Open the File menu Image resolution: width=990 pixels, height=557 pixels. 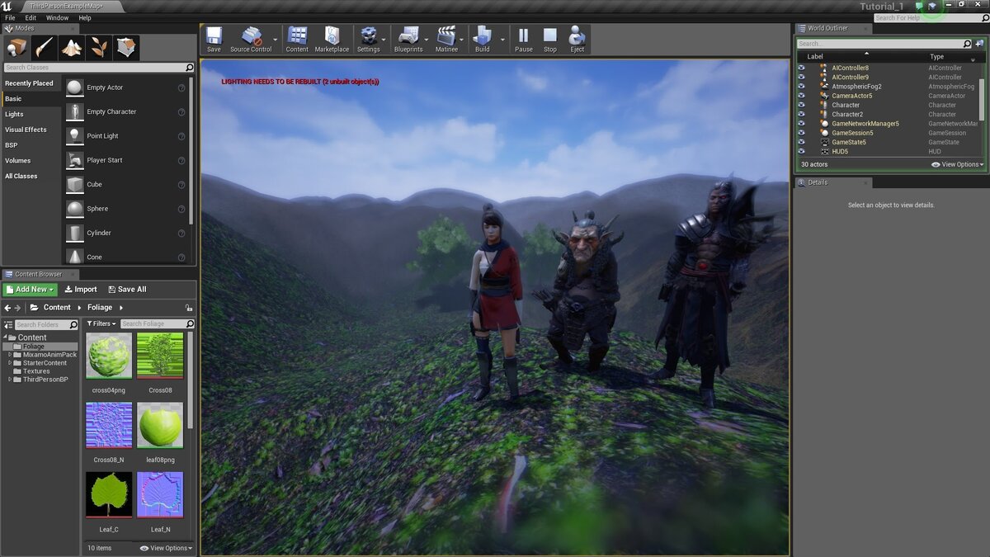(x=10, y=17)
